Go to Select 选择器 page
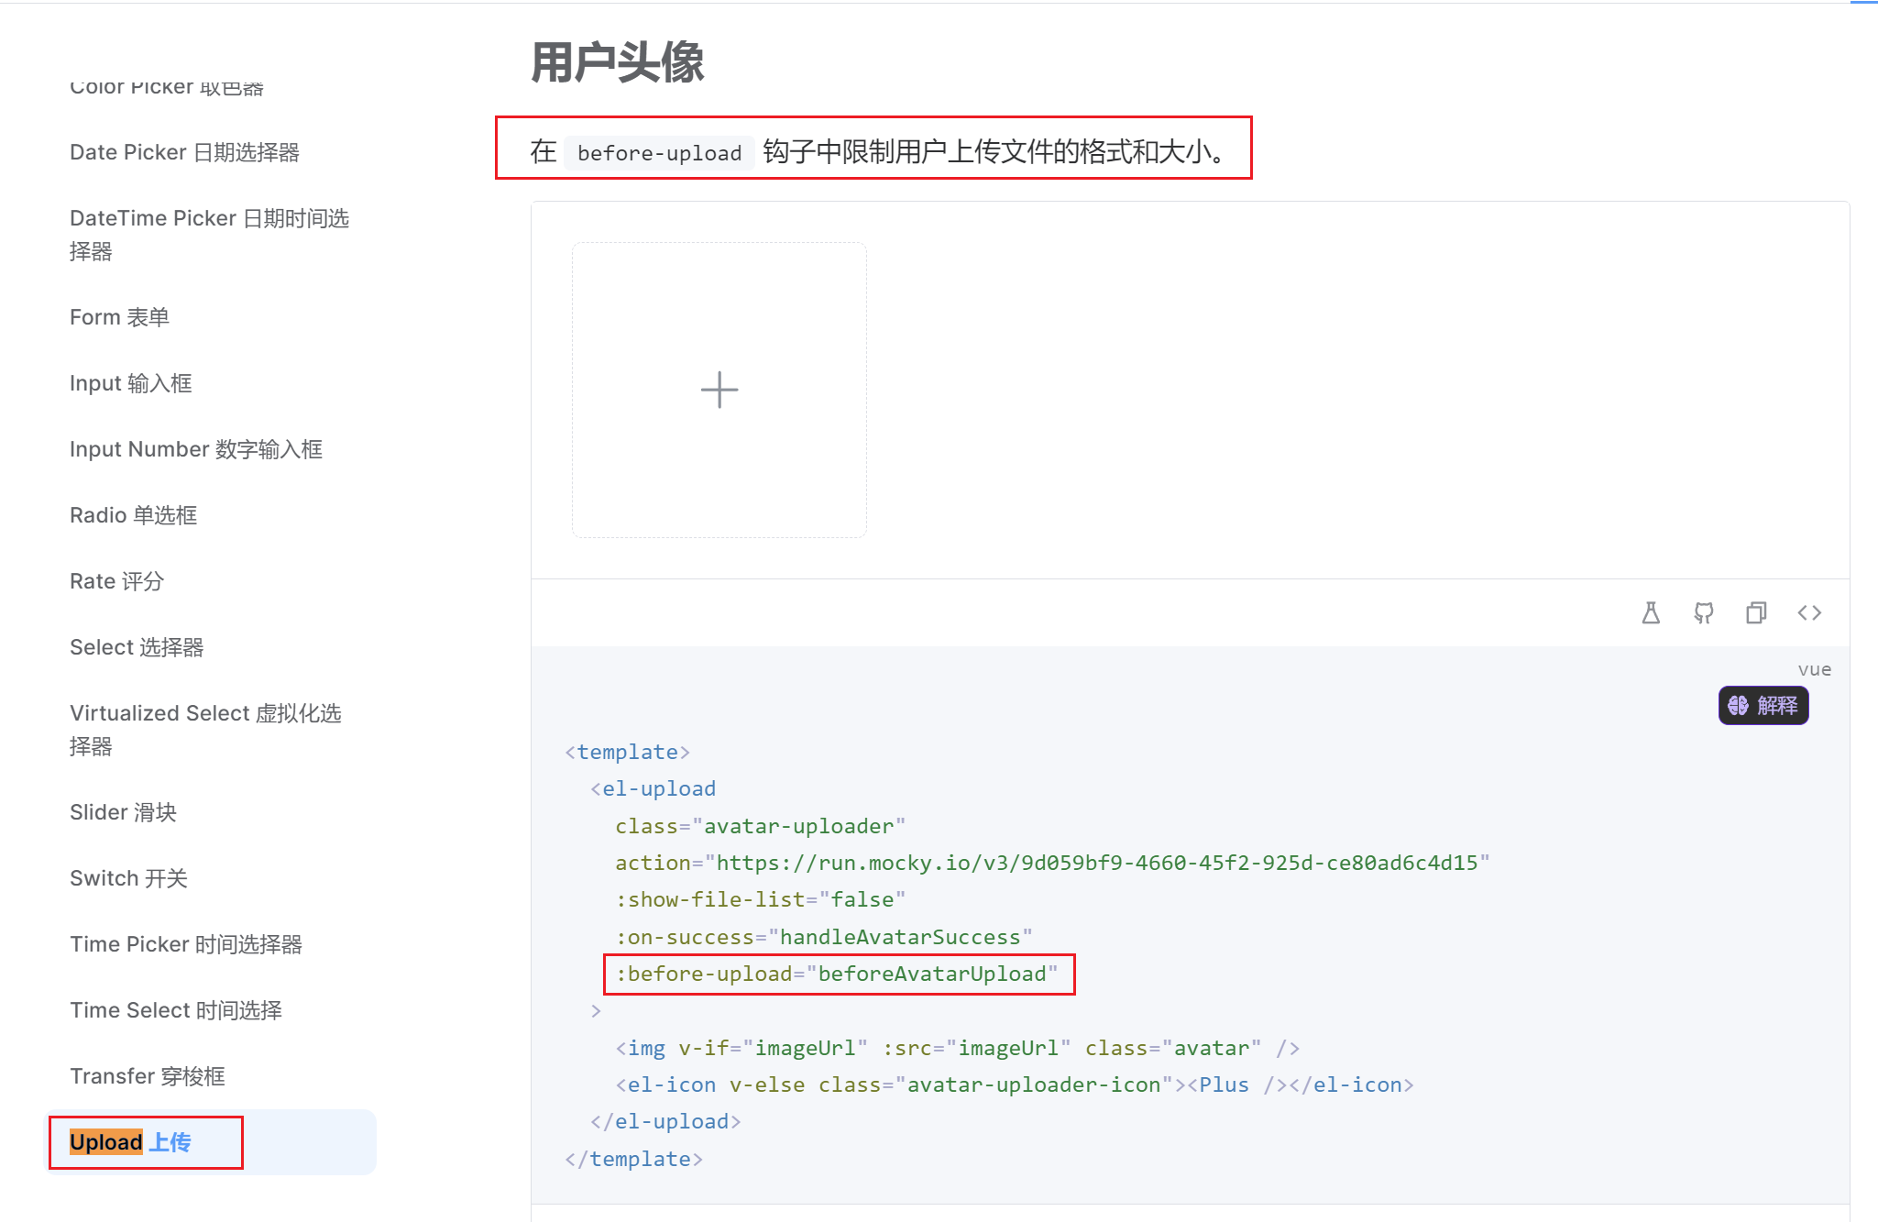The image size is (1878, 1222). coord(137,647)
